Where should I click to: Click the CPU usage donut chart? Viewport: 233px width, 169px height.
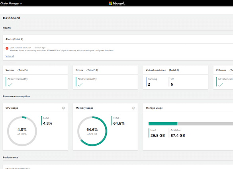(22, 131)
